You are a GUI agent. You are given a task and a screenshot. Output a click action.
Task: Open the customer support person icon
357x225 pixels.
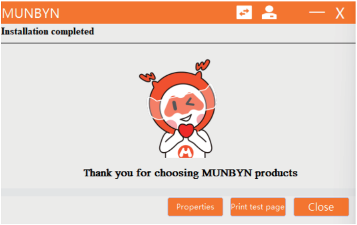[269, 13]
